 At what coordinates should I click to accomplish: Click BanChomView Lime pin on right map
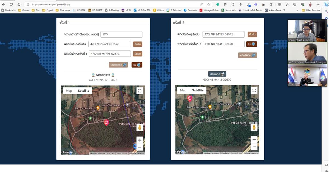(x=239, y=104)
